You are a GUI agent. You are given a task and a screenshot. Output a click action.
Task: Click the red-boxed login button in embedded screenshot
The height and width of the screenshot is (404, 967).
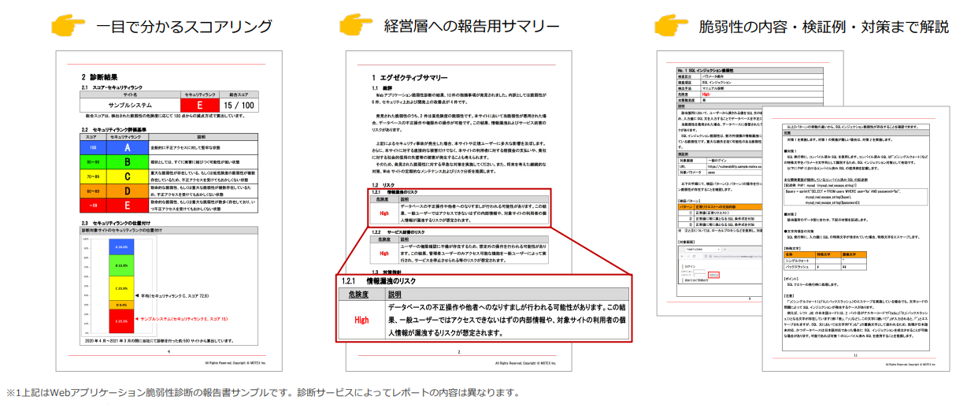[x=713, y=273]
